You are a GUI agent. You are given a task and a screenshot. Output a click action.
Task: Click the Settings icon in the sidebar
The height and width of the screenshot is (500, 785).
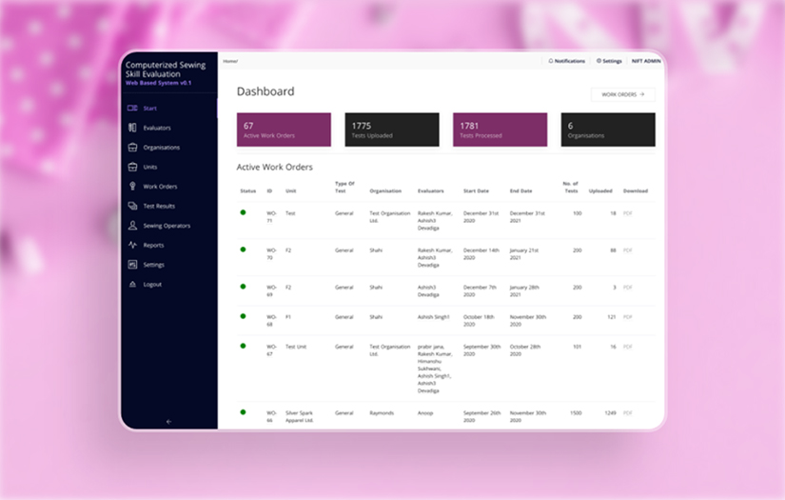[x=132, y=265]
